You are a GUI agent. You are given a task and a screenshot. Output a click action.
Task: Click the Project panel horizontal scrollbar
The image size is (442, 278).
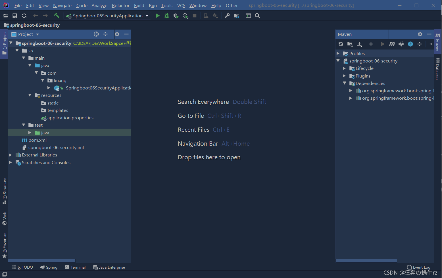click(x=42, y=261)
